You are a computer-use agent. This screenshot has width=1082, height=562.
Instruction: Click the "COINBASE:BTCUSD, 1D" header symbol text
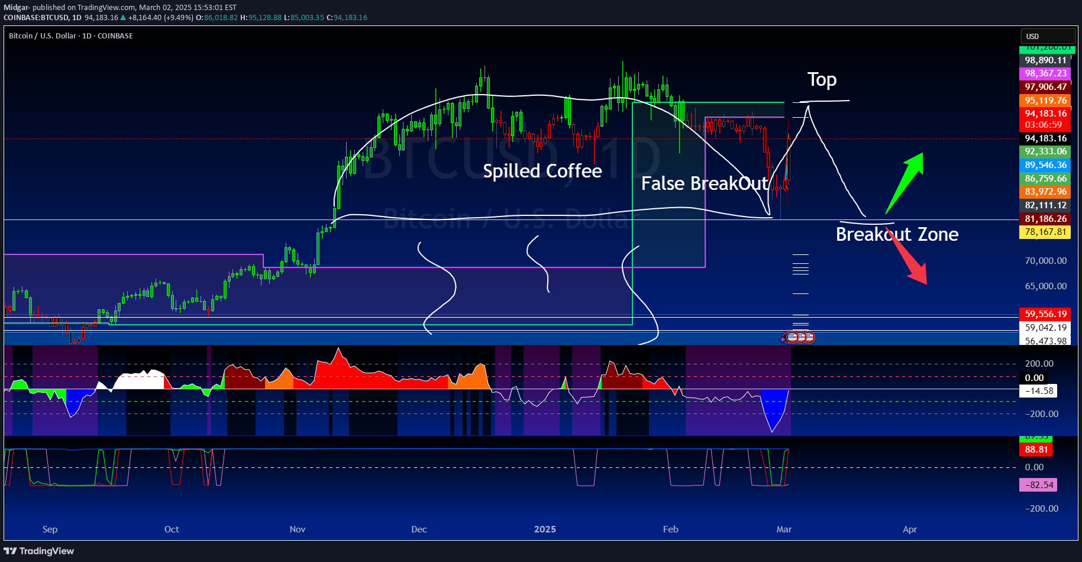[43, 18]
